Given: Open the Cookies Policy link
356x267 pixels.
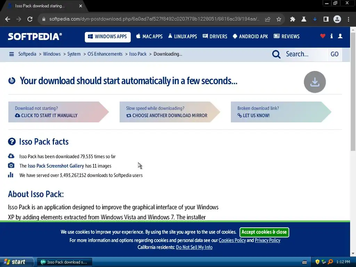Looking at the screenshot, I should tap(232, 241).
